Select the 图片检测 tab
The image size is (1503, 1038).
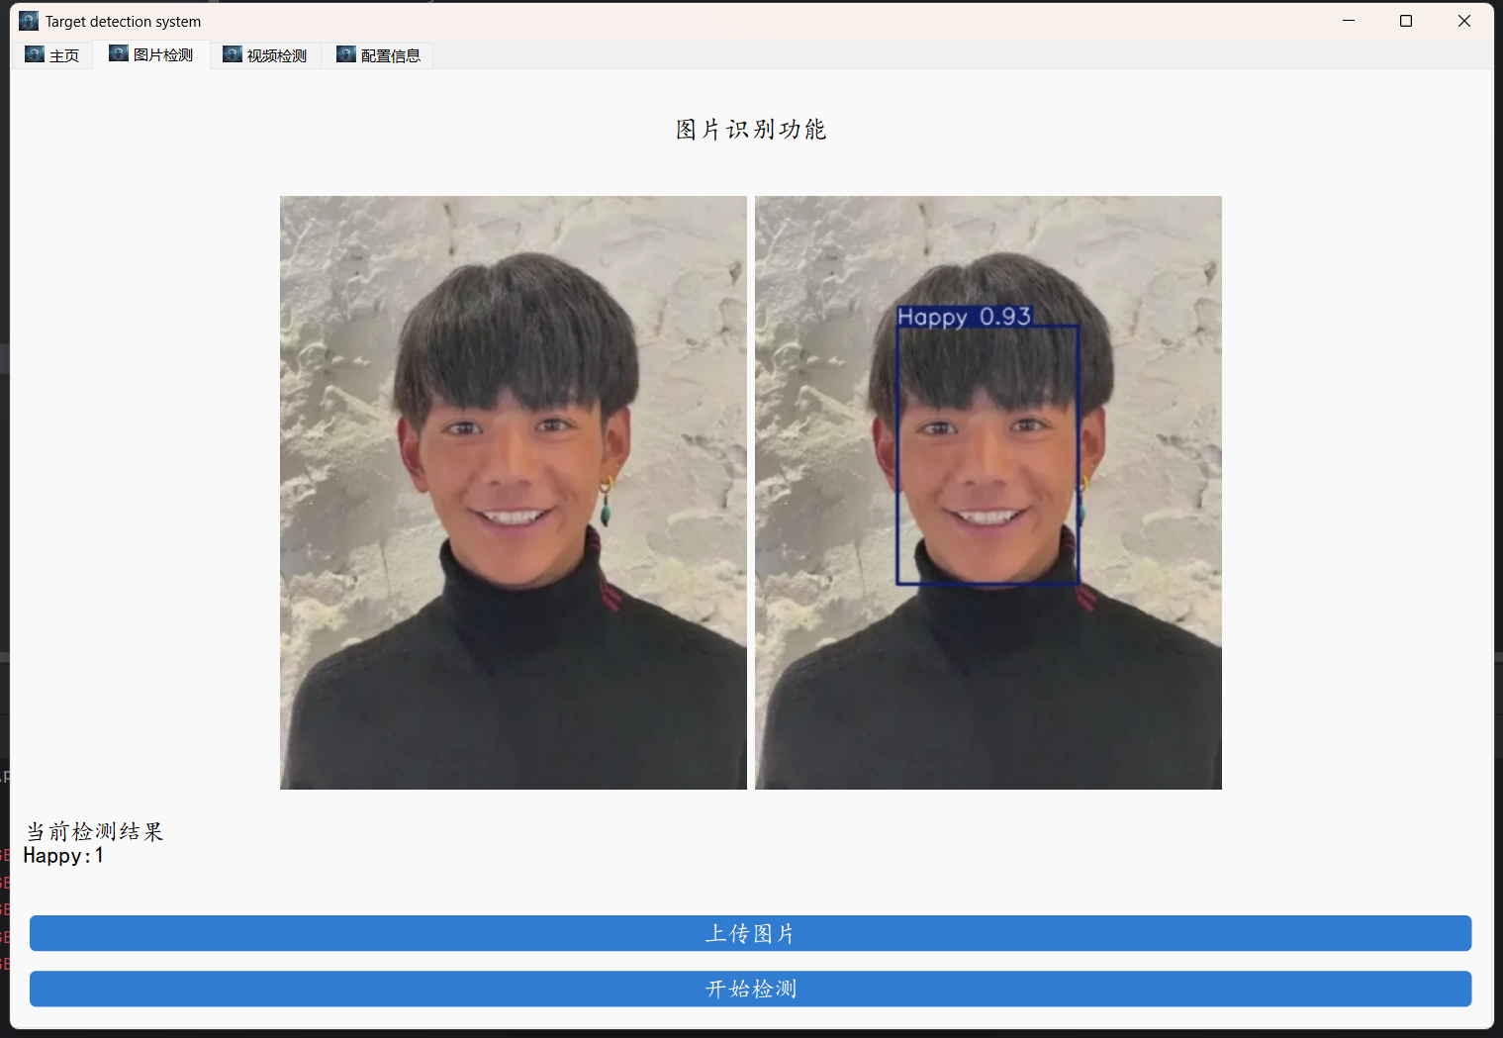coord(151,54)
